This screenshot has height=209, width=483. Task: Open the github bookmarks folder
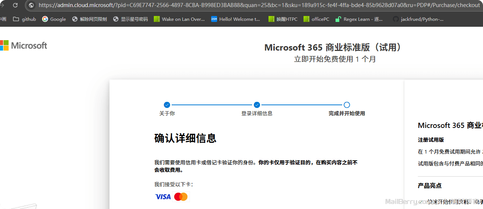tap(25, 19)
